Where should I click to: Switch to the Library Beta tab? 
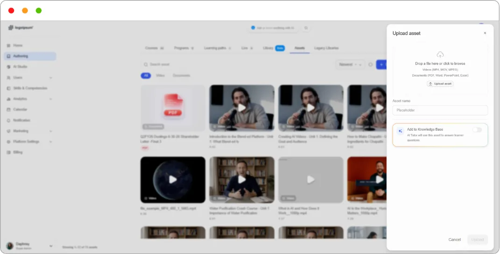point(274,48)
